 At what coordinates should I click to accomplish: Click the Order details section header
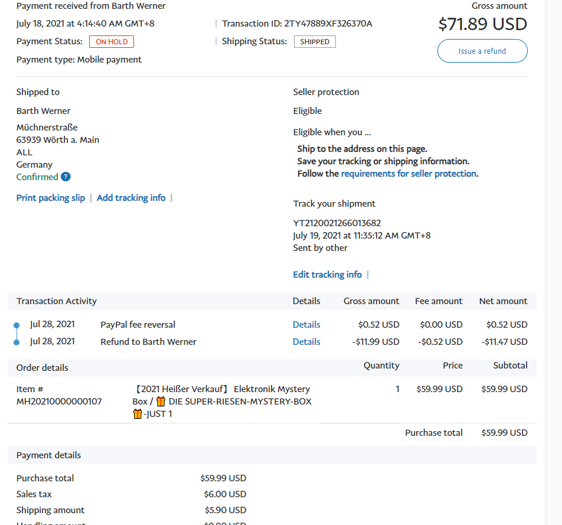click(43, 367)
